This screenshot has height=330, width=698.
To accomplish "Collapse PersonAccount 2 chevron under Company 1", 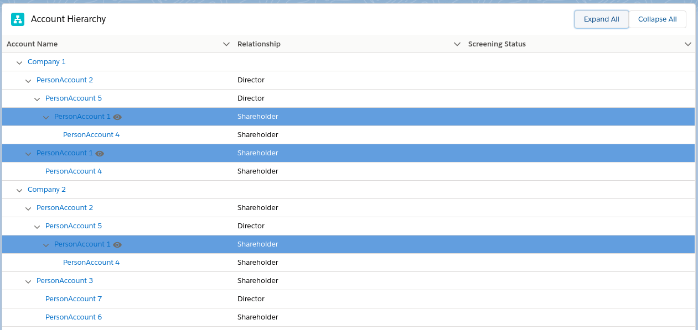I will (x=28, y=81).
